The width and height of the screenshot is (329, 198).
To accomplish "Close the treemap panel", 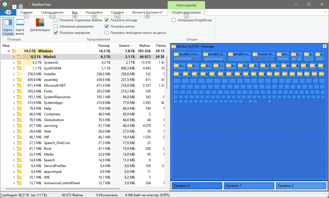I will tap(325, 46).
